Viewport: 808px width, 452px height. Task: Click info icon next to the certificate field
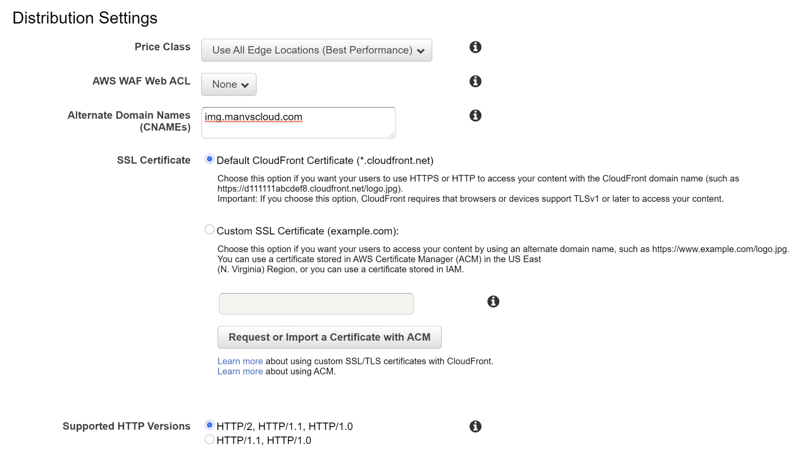[493, 301]
